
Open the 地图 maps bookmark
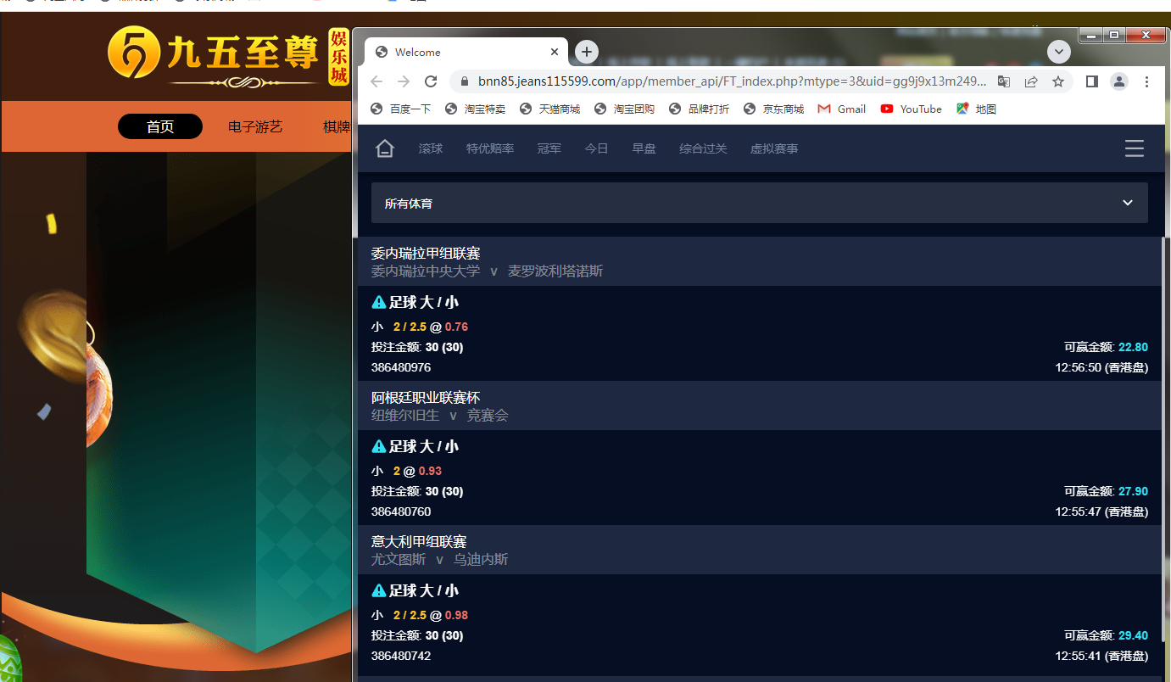pos(976,109)
